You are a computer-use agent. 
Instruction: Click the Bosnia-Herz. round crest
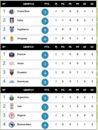pos(12,125)
